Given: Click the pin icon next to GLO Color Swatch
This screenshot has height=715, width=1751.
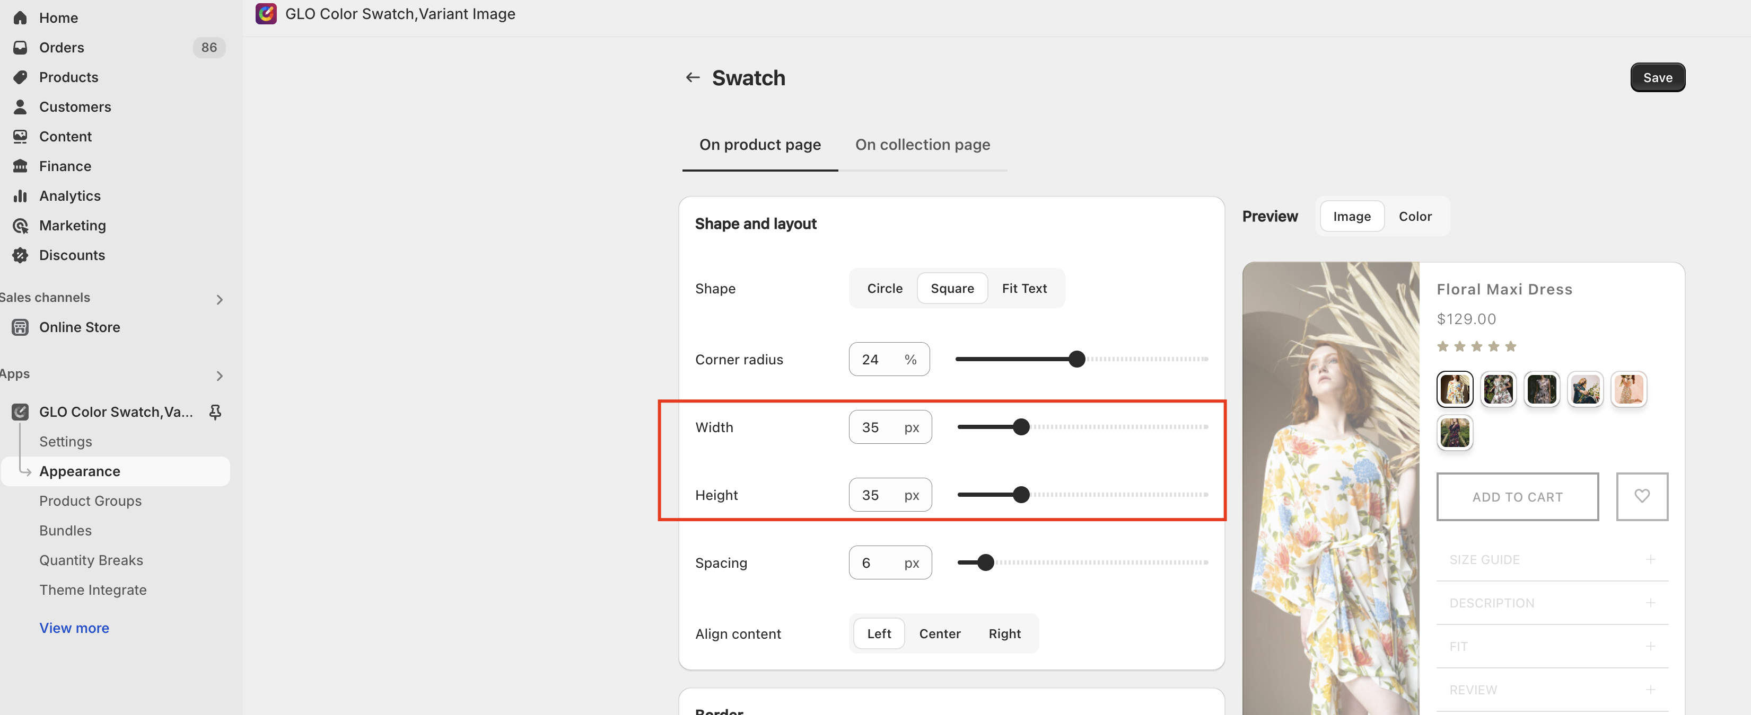Looking at the screenshot, I should point(215,412).
